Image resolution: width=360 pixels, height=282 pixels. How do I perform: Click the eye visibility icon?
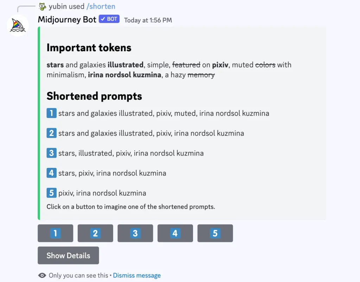tap(42, 275)
